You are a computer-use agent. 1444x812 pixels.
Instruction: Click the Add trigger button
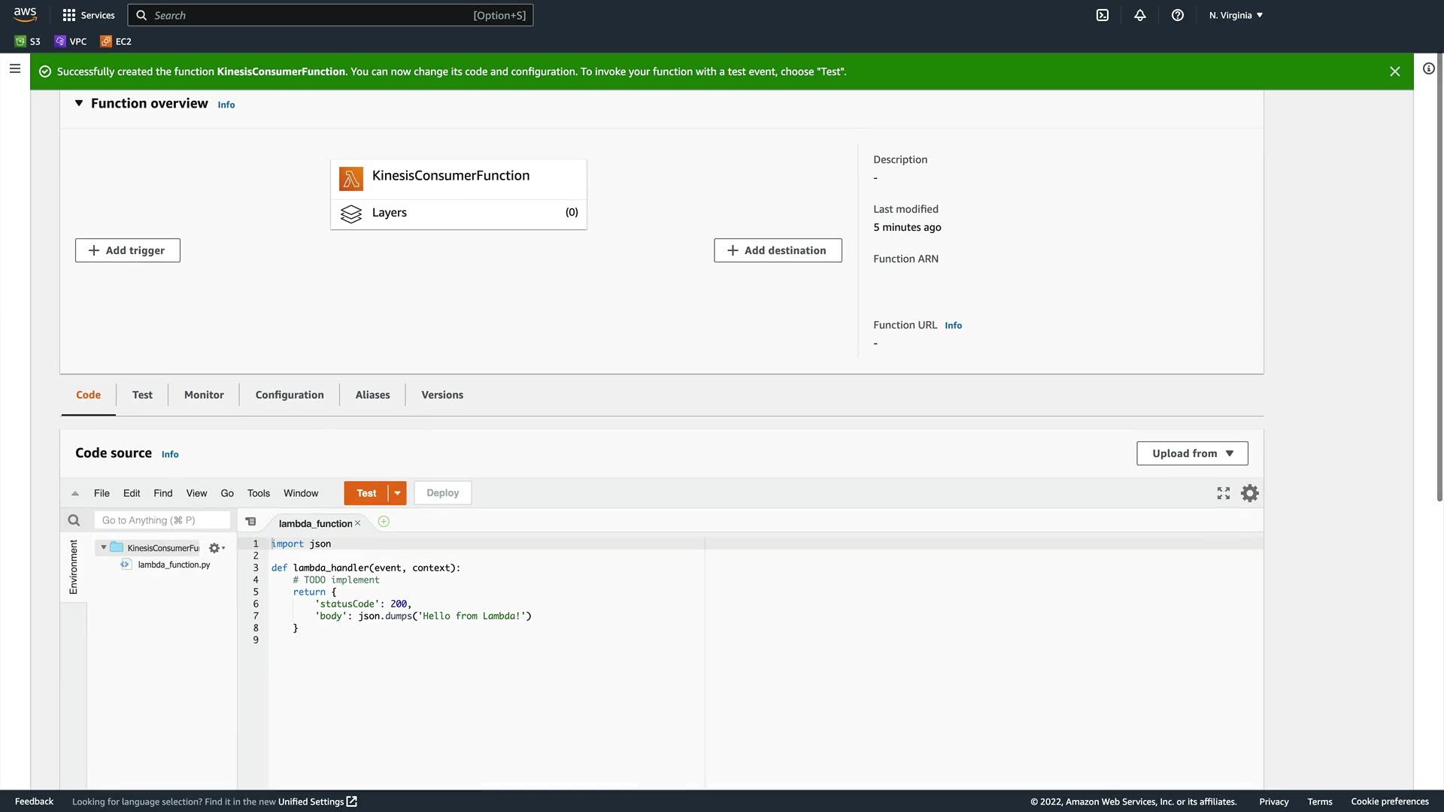128,250
